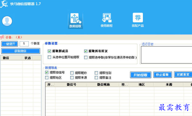Enable 从选中位置开始提取 checkbox
This screenshot has height=116, width=192.
point(49,57)
